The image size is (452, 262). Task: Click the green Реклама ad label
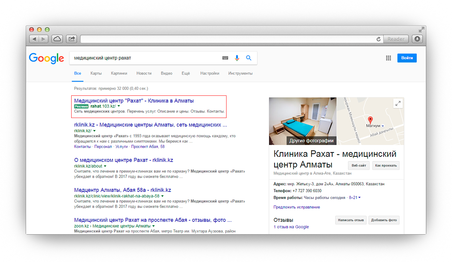point(81,106)
